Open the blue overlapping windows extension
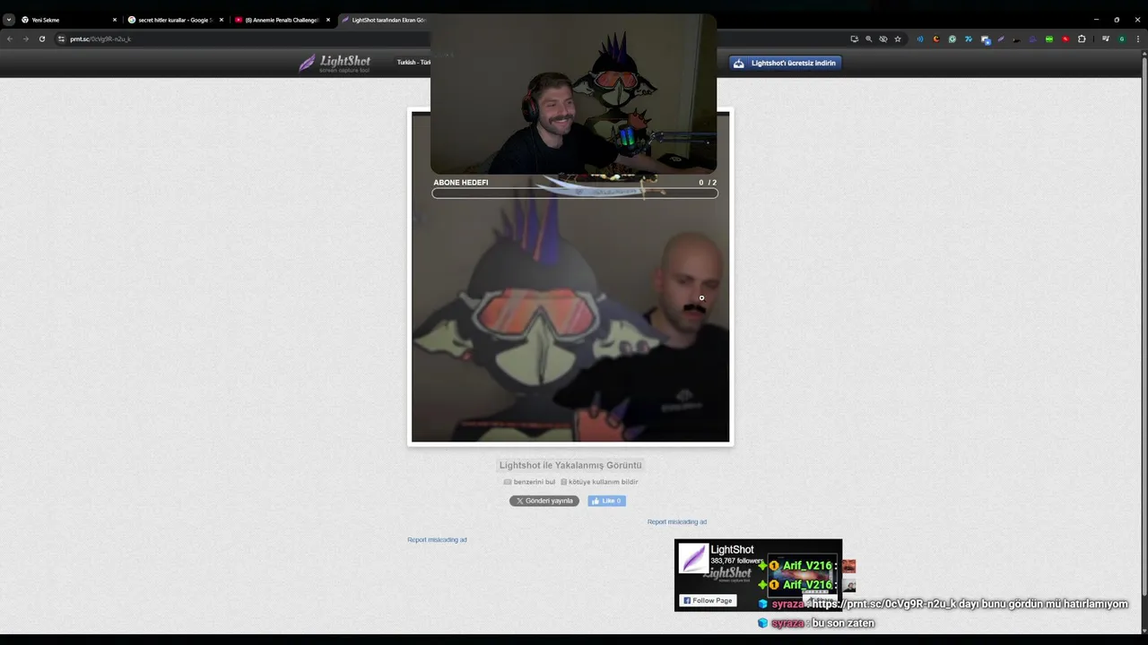Viewport: 1148px width, 645px height. (986, 39)
